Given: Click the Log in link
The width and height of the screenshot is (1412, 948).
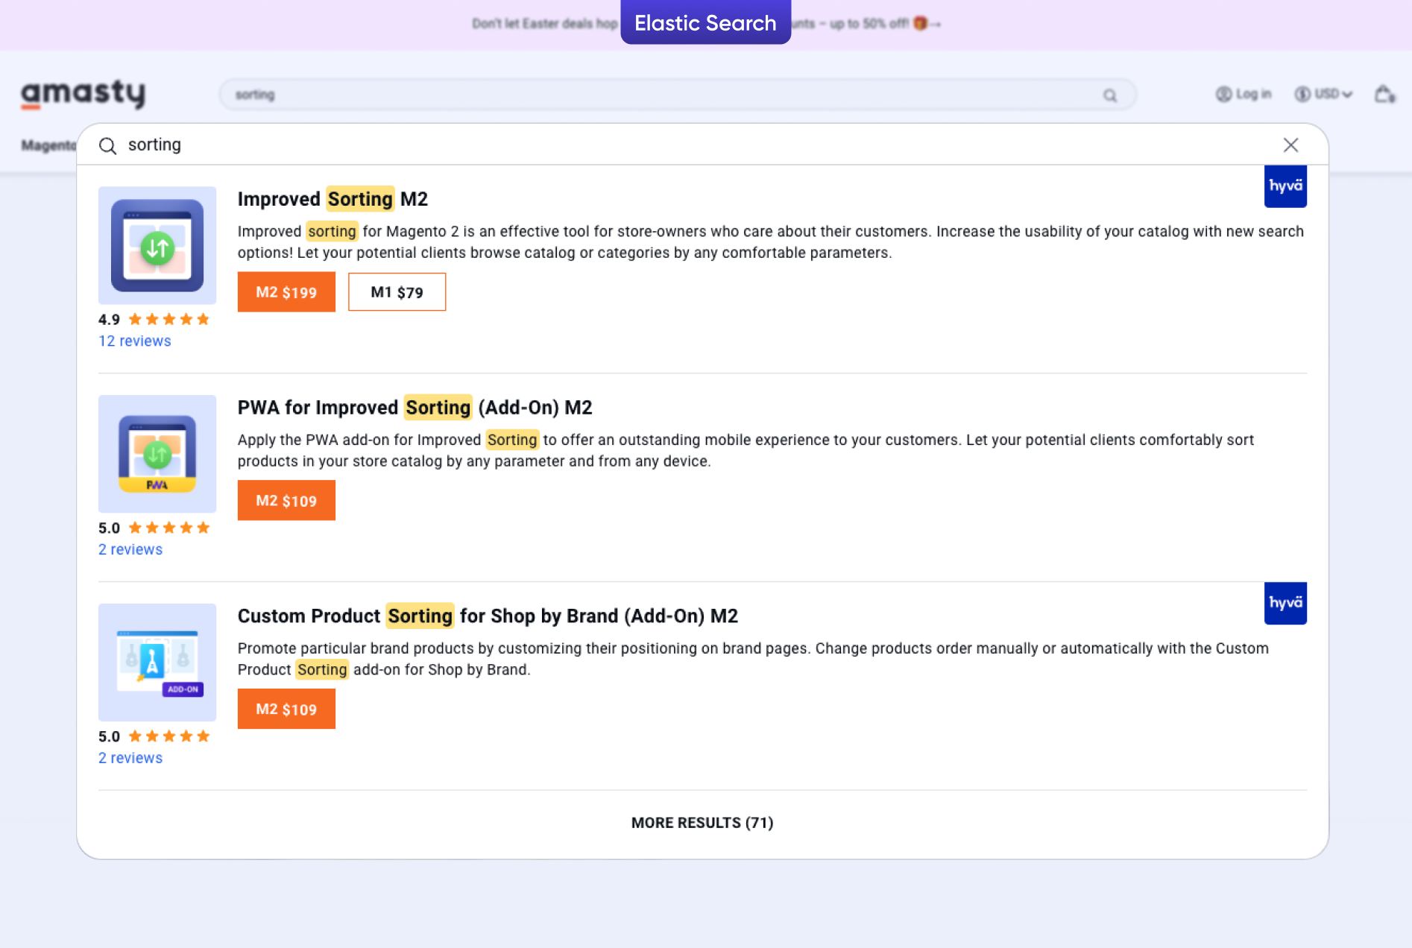Looking at the screenshot, I should pyautogui.click(x=1244, y=95).
